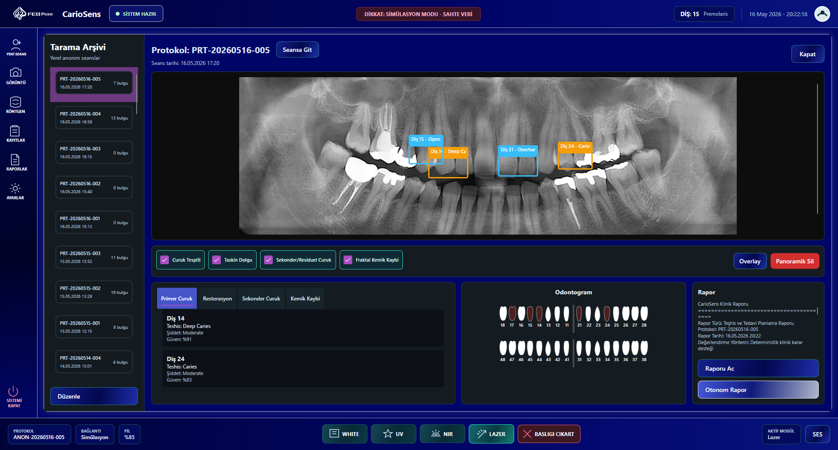The image size is (838, 450).
Task: Open the Görüntü camera icon
Action: coord(16,76)
